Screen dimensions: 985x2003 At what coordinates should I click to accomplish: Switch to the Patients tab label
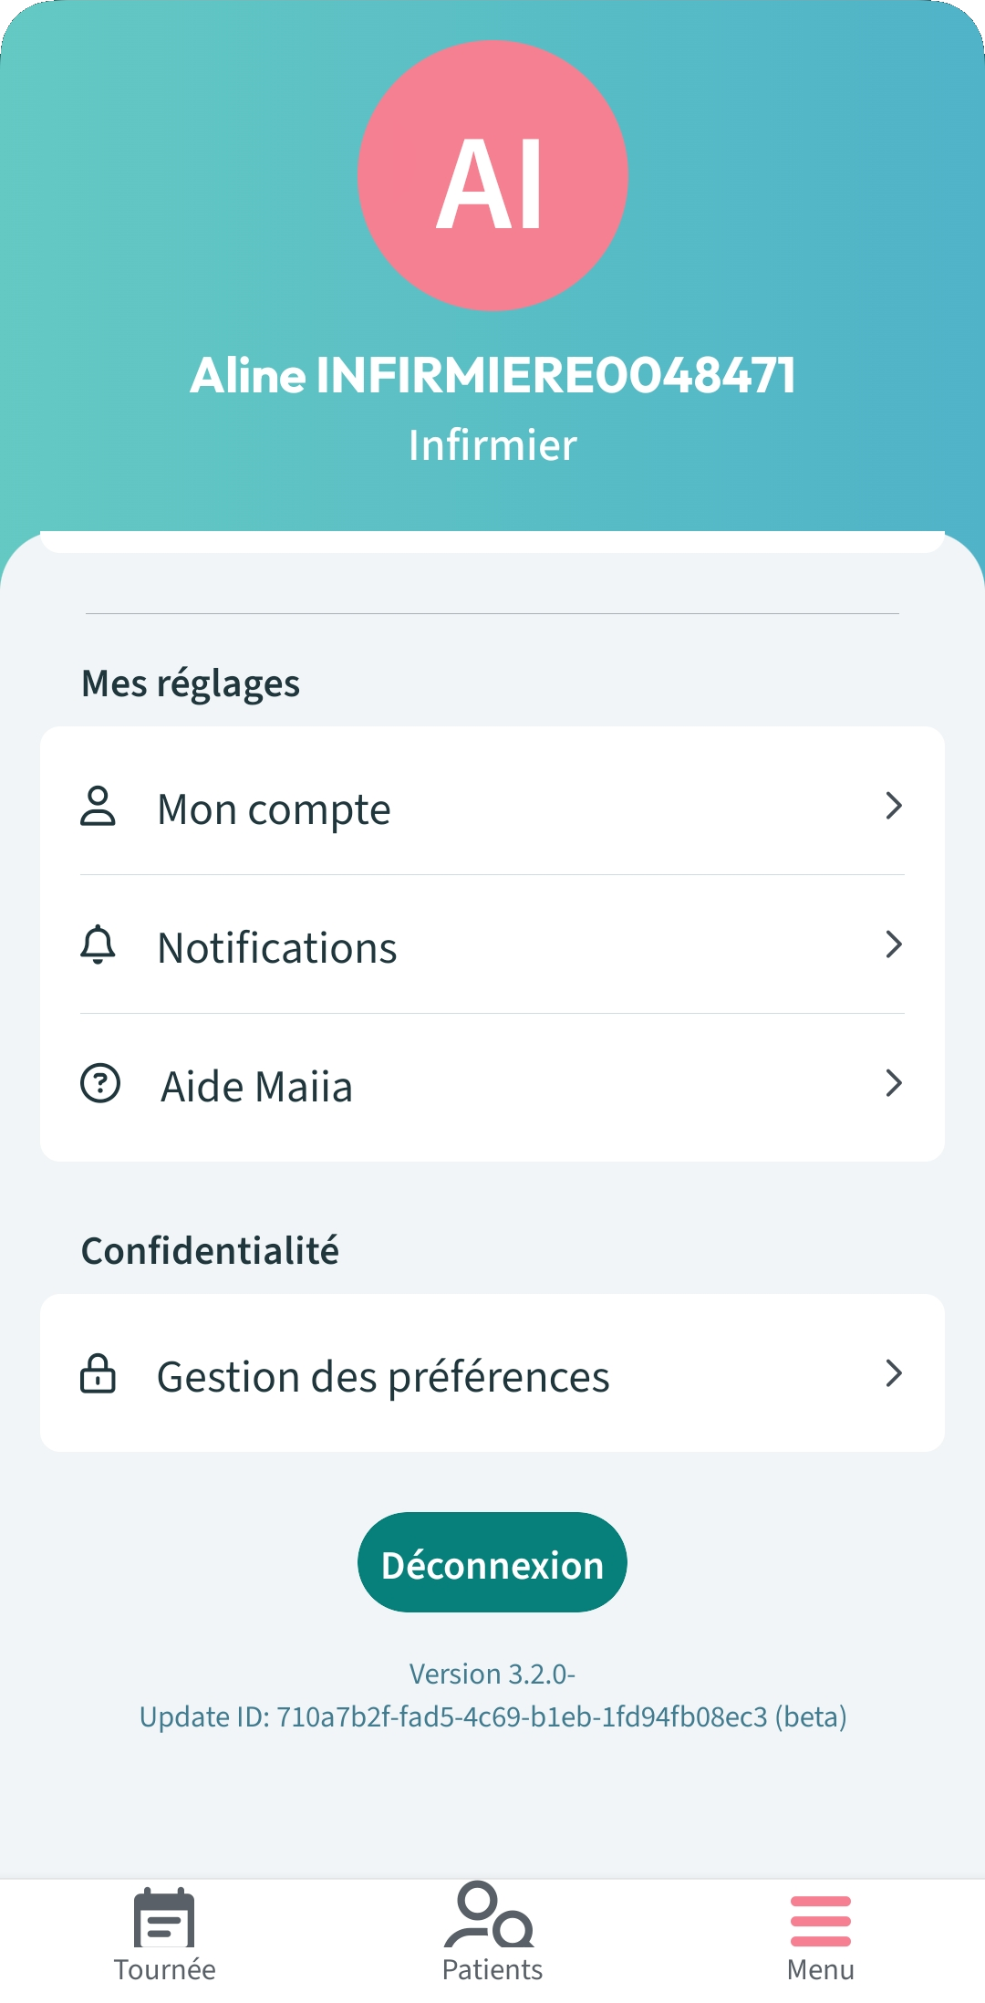[x=493, y=1970]
